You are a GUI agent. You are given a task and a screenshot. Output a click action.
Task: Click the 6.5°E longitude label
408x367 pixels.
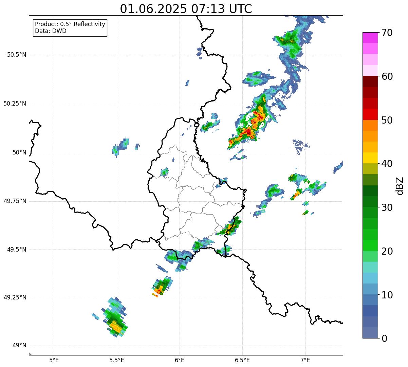242,360
